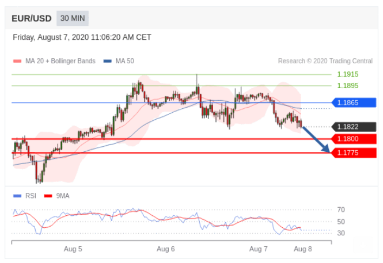This screenshot has height=263, width=383.
Task: Click the blue 1.1865 pivot price tag
Action: pyautogui.click(x=354, y=102)
